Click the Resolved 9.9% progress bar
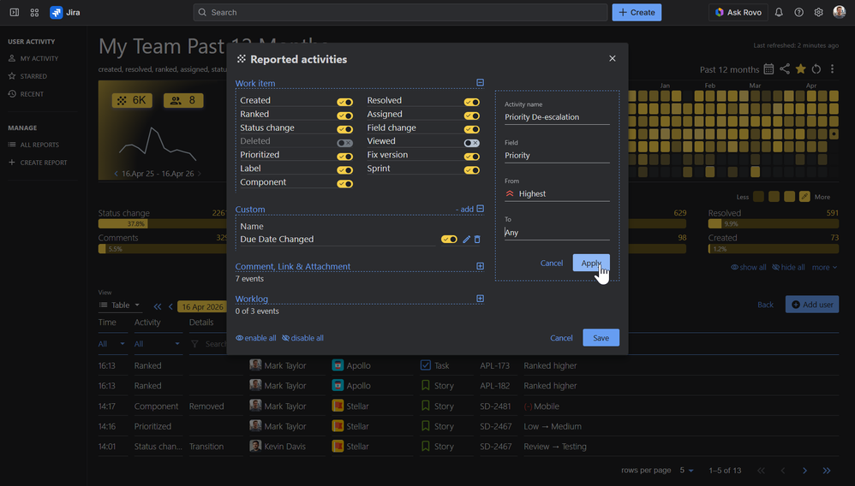Image resolution: width=855 pixels, height=486 pixels. tap(774, 224)
